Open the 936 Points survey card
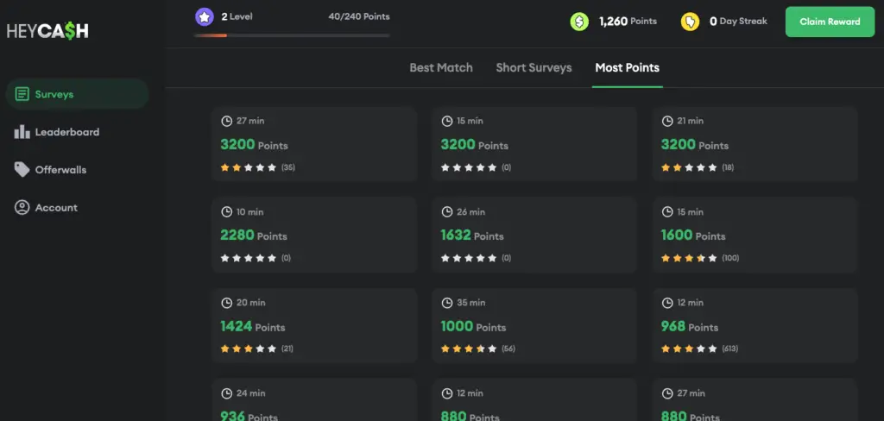Screen dimensions: 884x421 coord(314,399)
